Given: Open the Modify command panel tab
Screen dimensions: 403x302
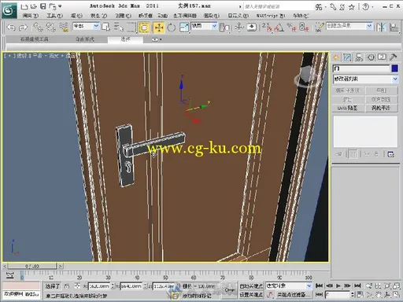Looking at the screenshot, I should [347, 57].
